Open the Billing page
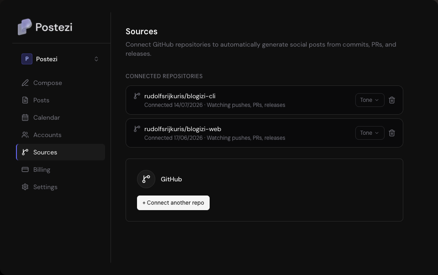 (61, 169)
